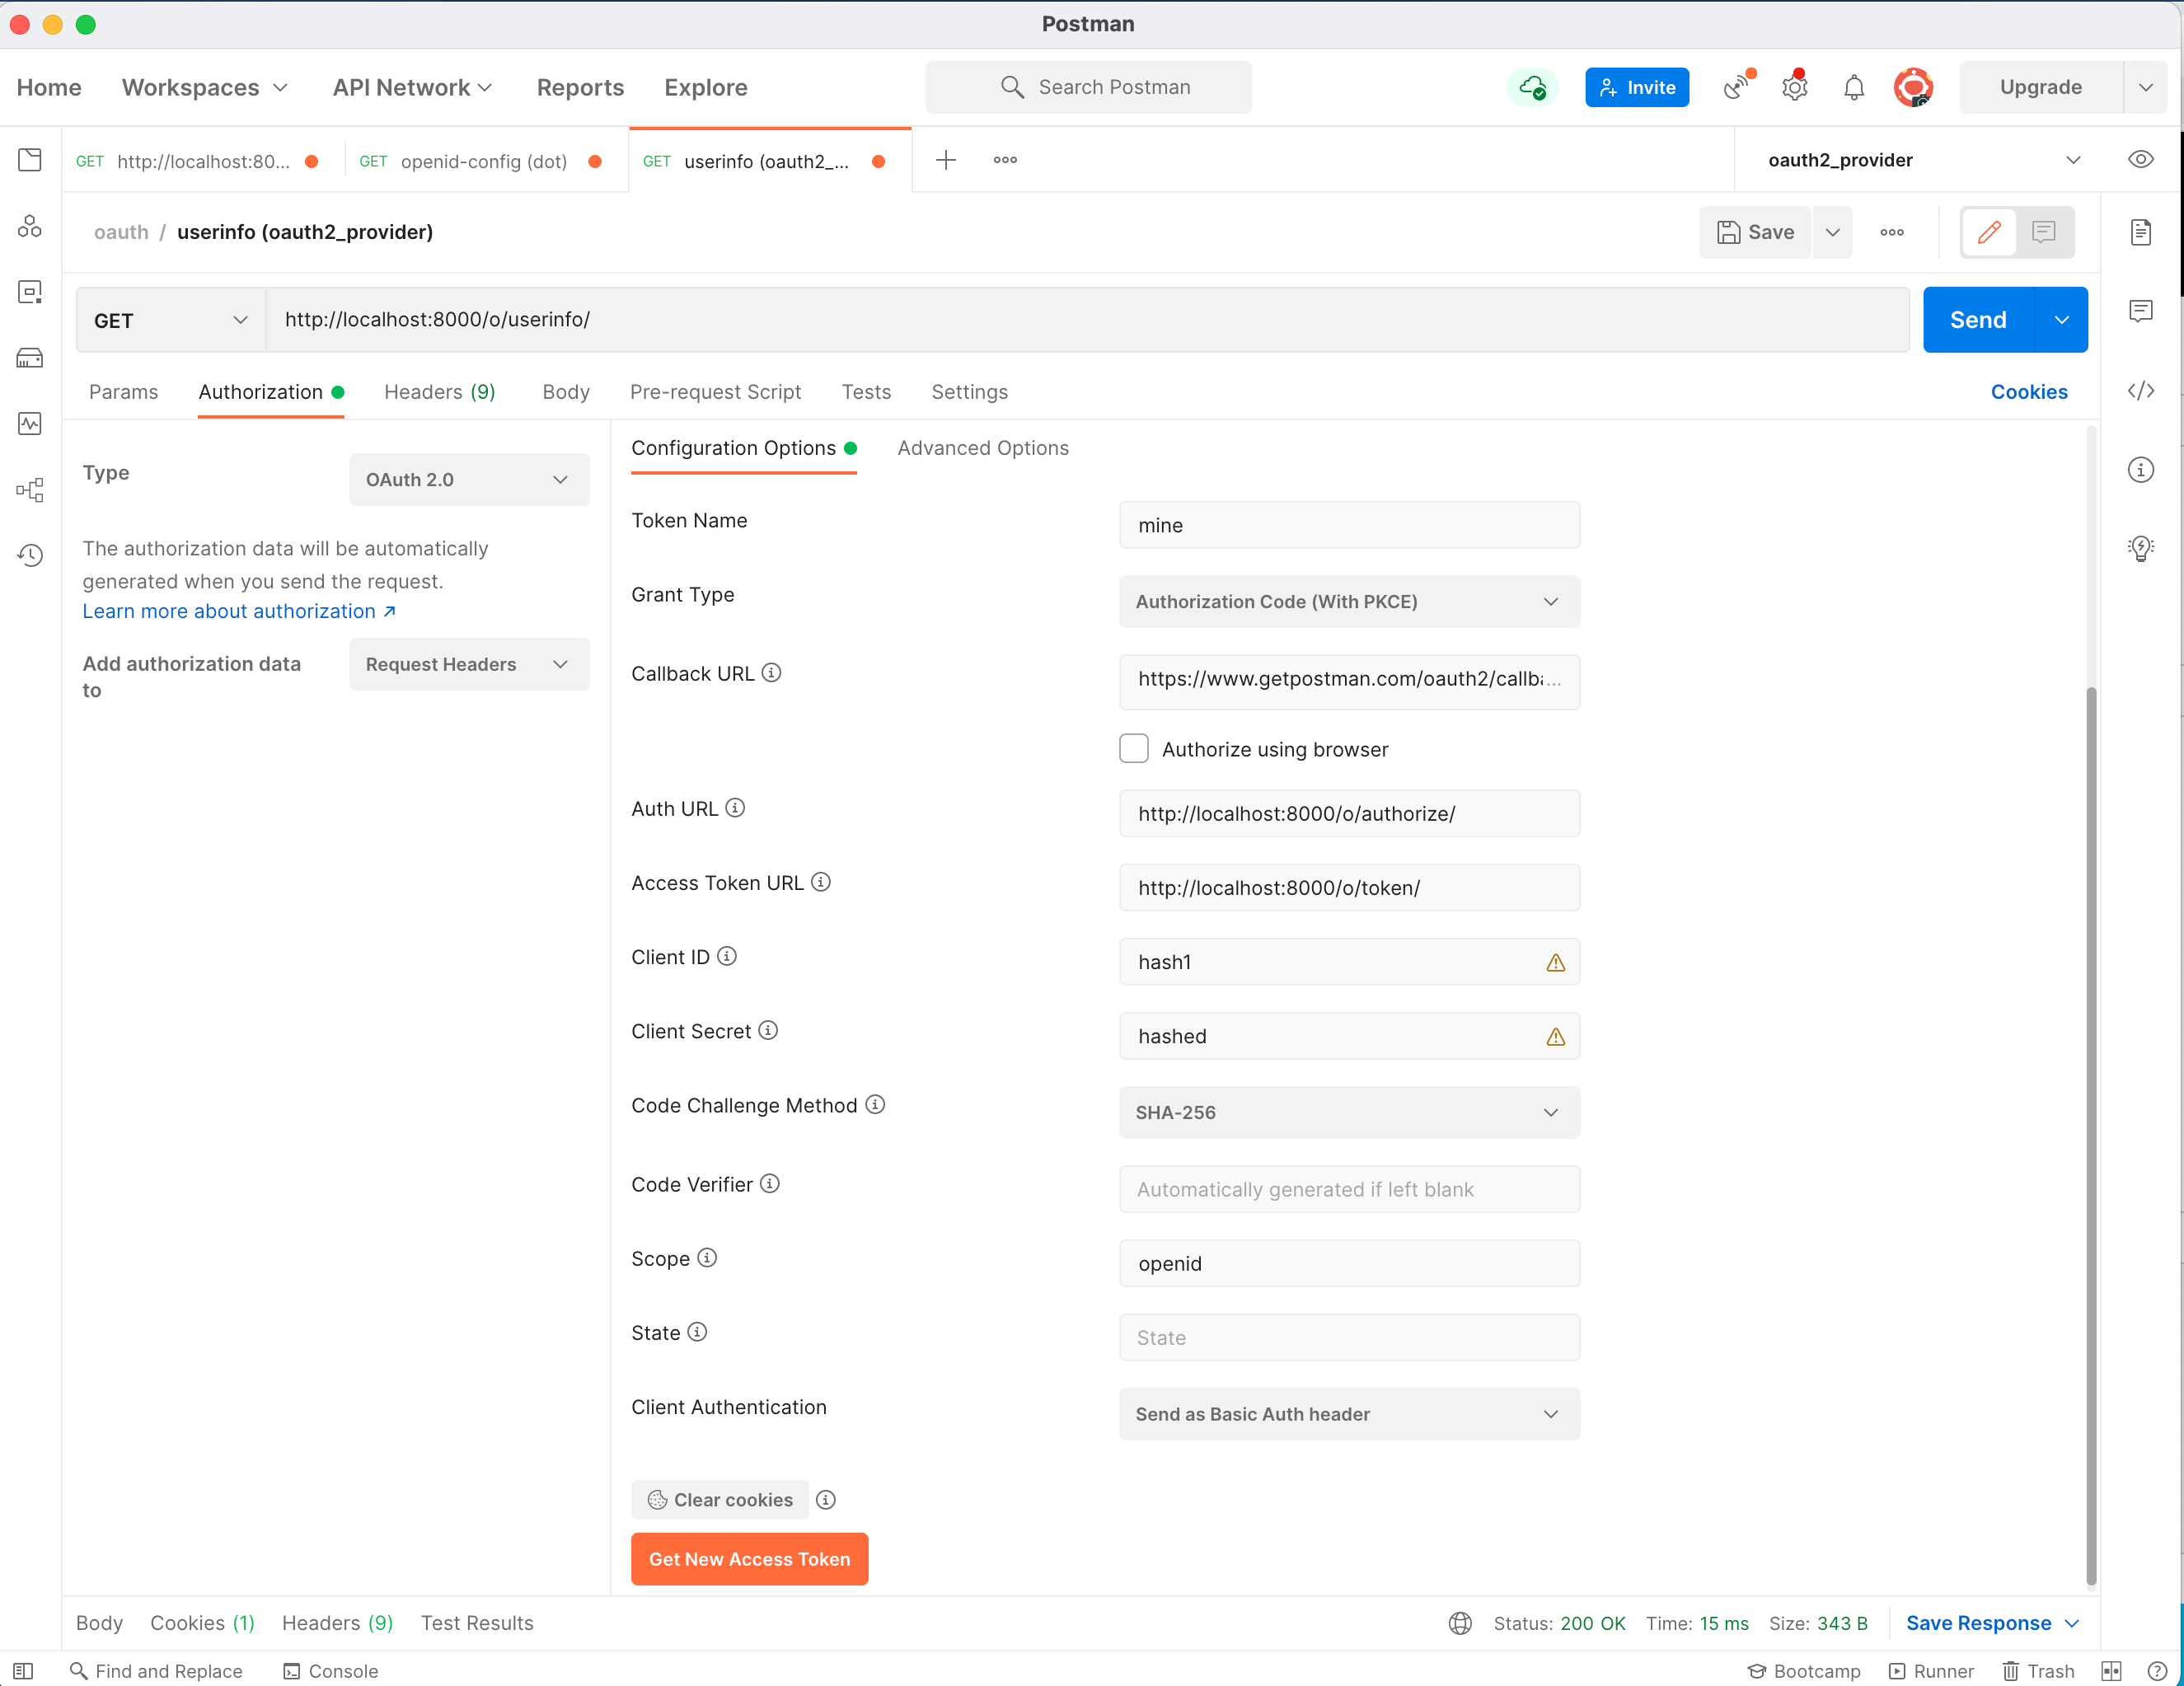Open authorization Type OAuth 2.0 dropdown
Screen dimensions: 2184x1686
pyautogui.click(x=469, y=480)
